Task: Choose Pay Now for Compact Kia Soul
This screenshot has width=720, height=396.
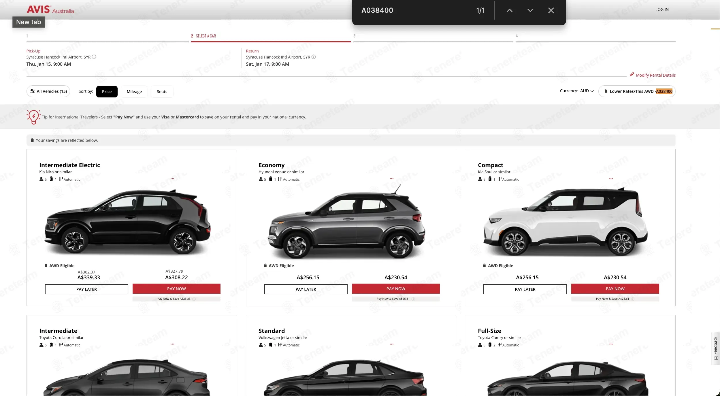Action: [x=615, y=289]
